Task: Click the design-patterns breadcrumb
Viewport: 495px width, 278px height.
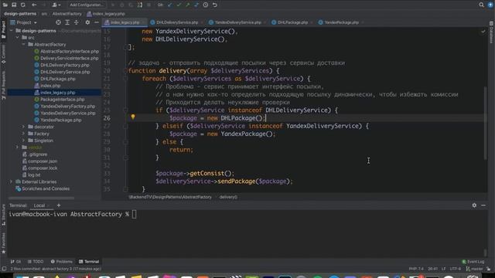Action: [20, 14]
